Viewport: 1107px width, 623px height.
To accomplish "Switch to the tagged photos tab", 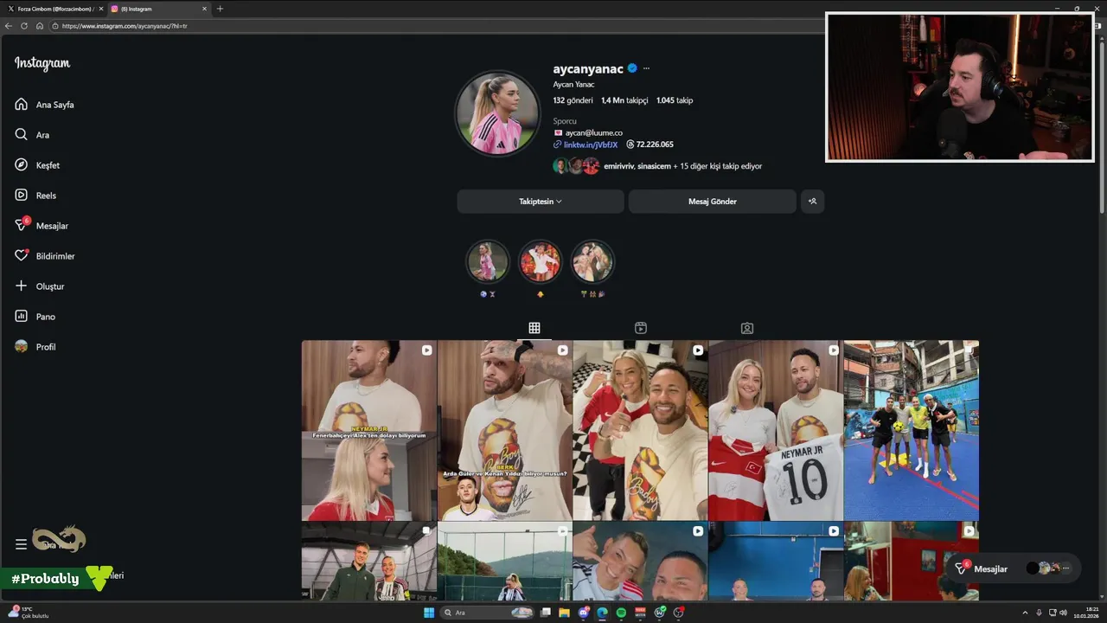I will pyautogui.click(x=747, y=328).
